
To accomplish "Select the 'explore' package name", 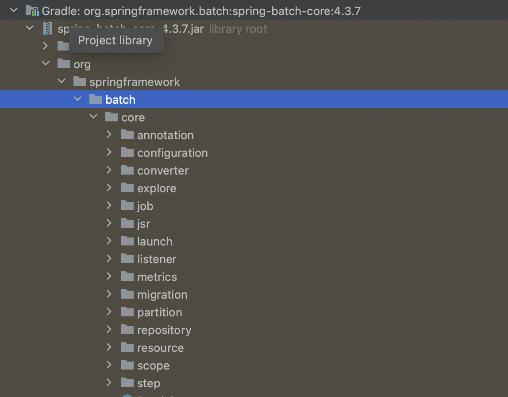I will click(157, 188).
